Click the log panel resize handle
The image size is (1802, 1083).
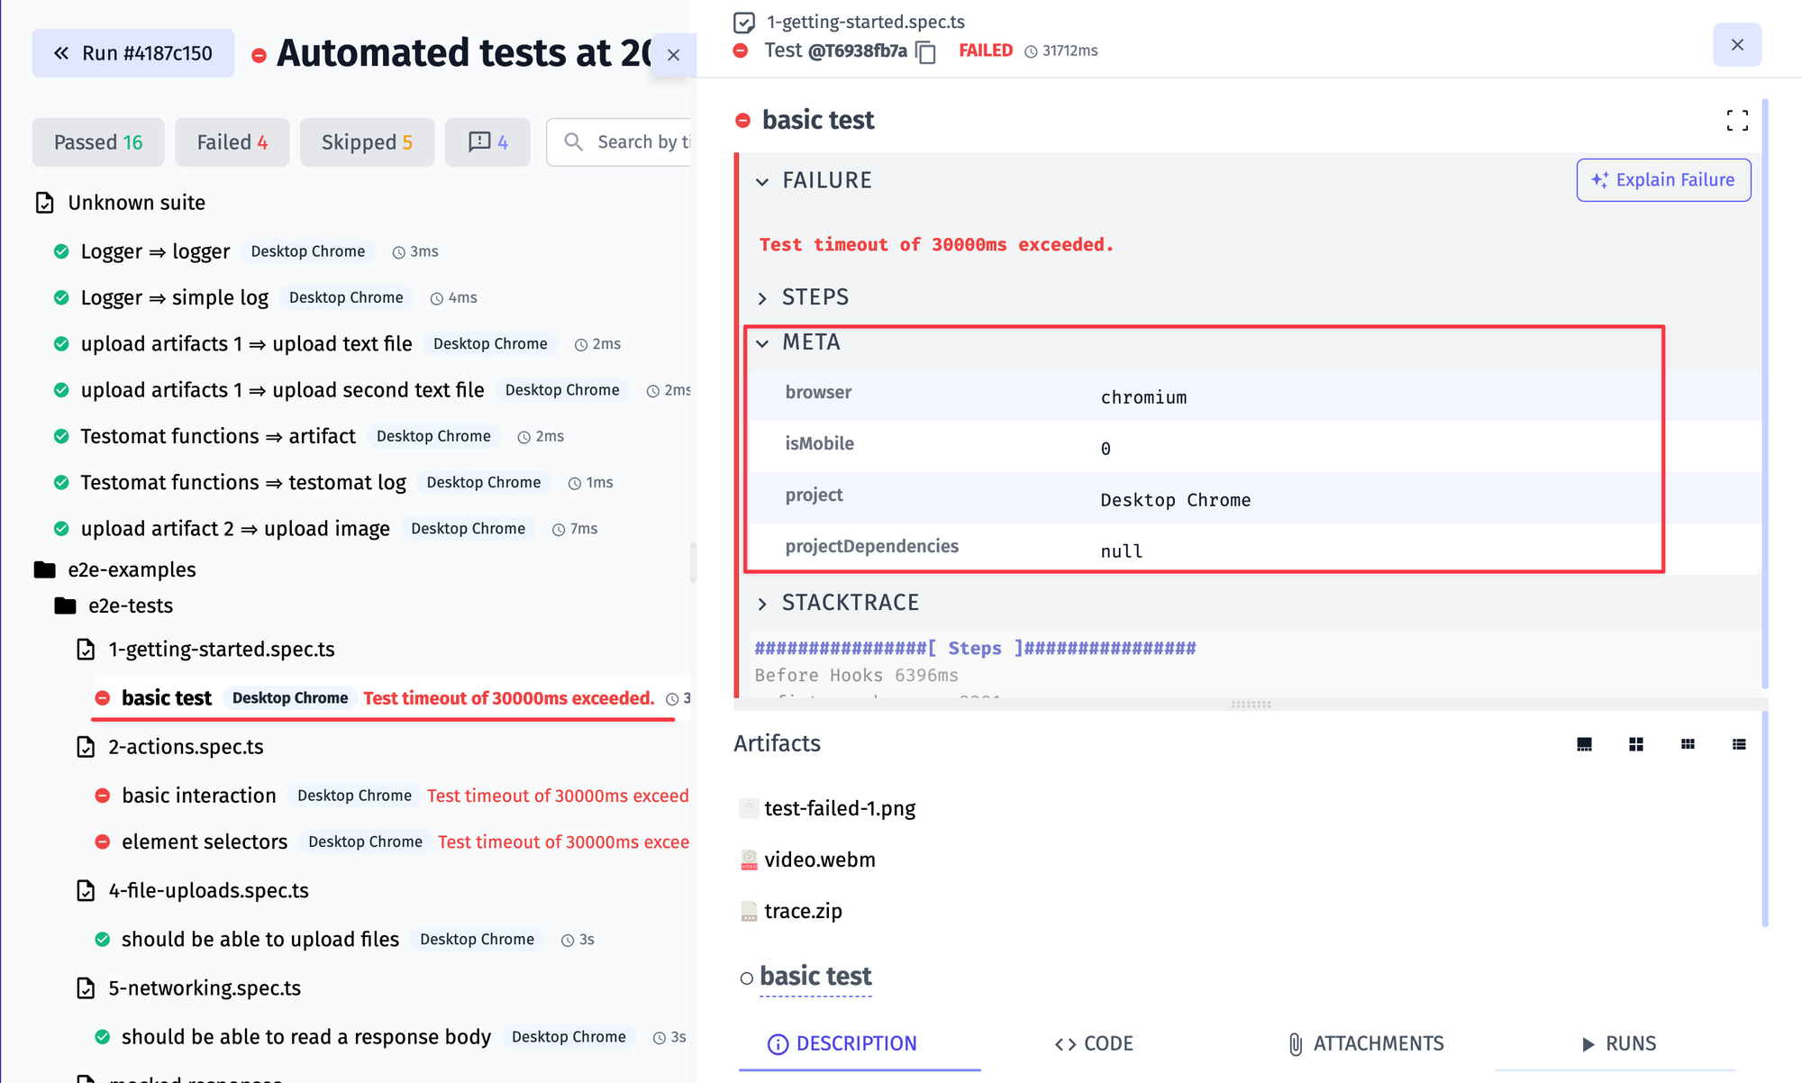point(1251,705)
